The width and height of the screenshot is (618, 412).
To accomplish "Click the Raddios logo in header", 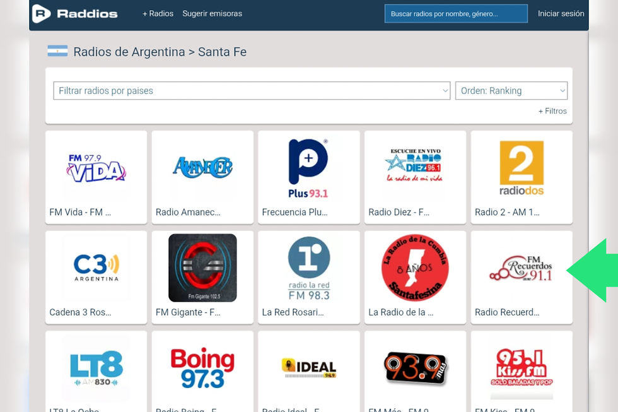I will [75, 13].
